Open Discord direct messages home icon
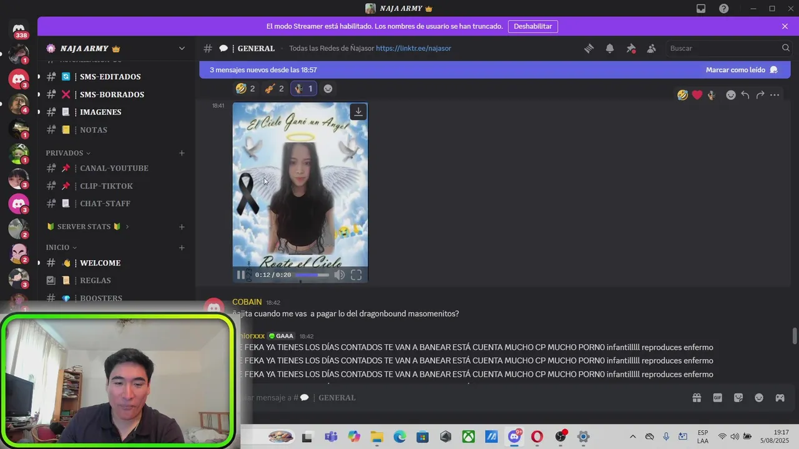Screen dimensions: 799x449 pyautogui.click(x=19, y=30)
